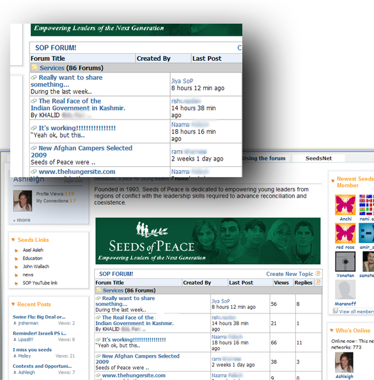Collapse the Newest Seeds Member panel
Image resolution: width=374 pixels, height=380 pixels.
click(x=333, y=180)
